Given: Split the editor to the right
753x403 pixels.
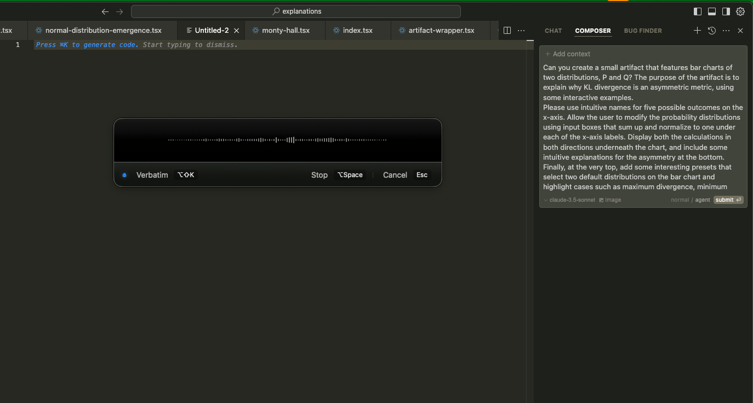Looking at the screenshot, I should 507,31.
